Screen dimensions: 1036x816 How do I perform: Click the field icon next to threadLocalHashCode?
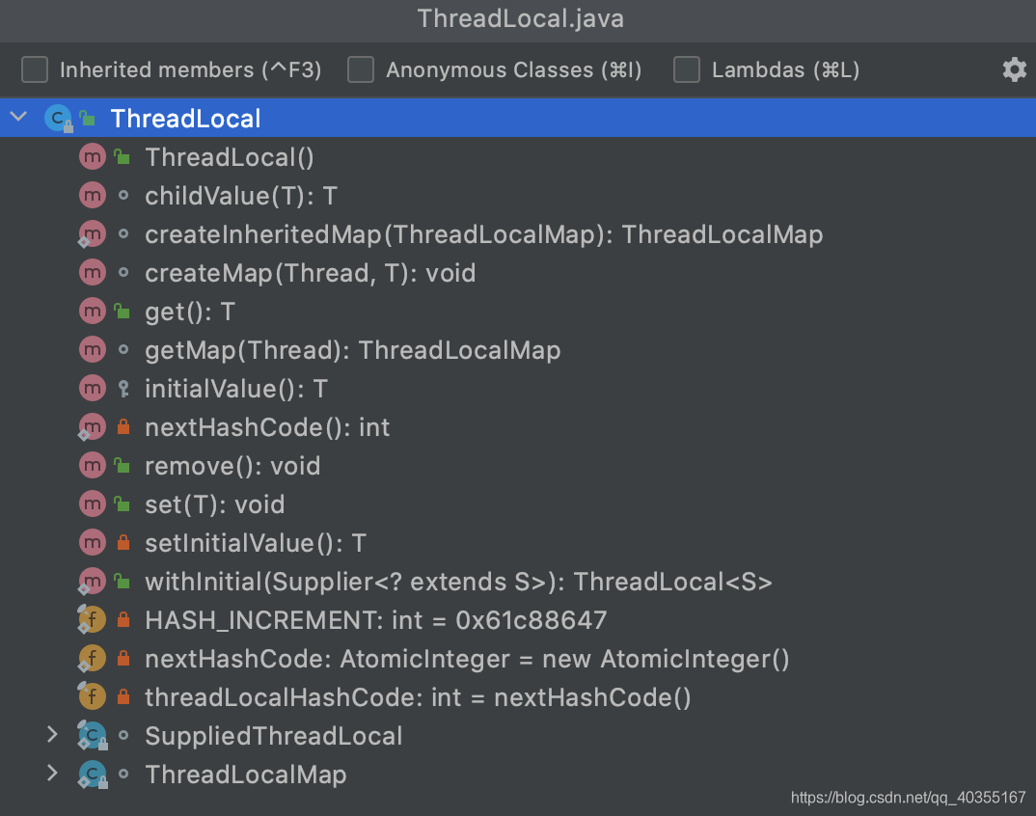(x=92, y=696)
